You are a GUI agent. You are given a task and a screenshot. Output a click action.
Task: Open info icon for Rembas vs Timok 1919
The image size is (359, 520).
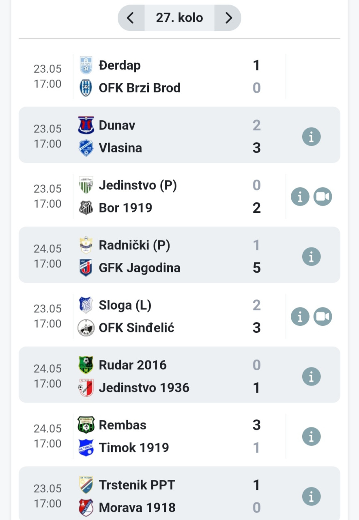click(312, 437)
